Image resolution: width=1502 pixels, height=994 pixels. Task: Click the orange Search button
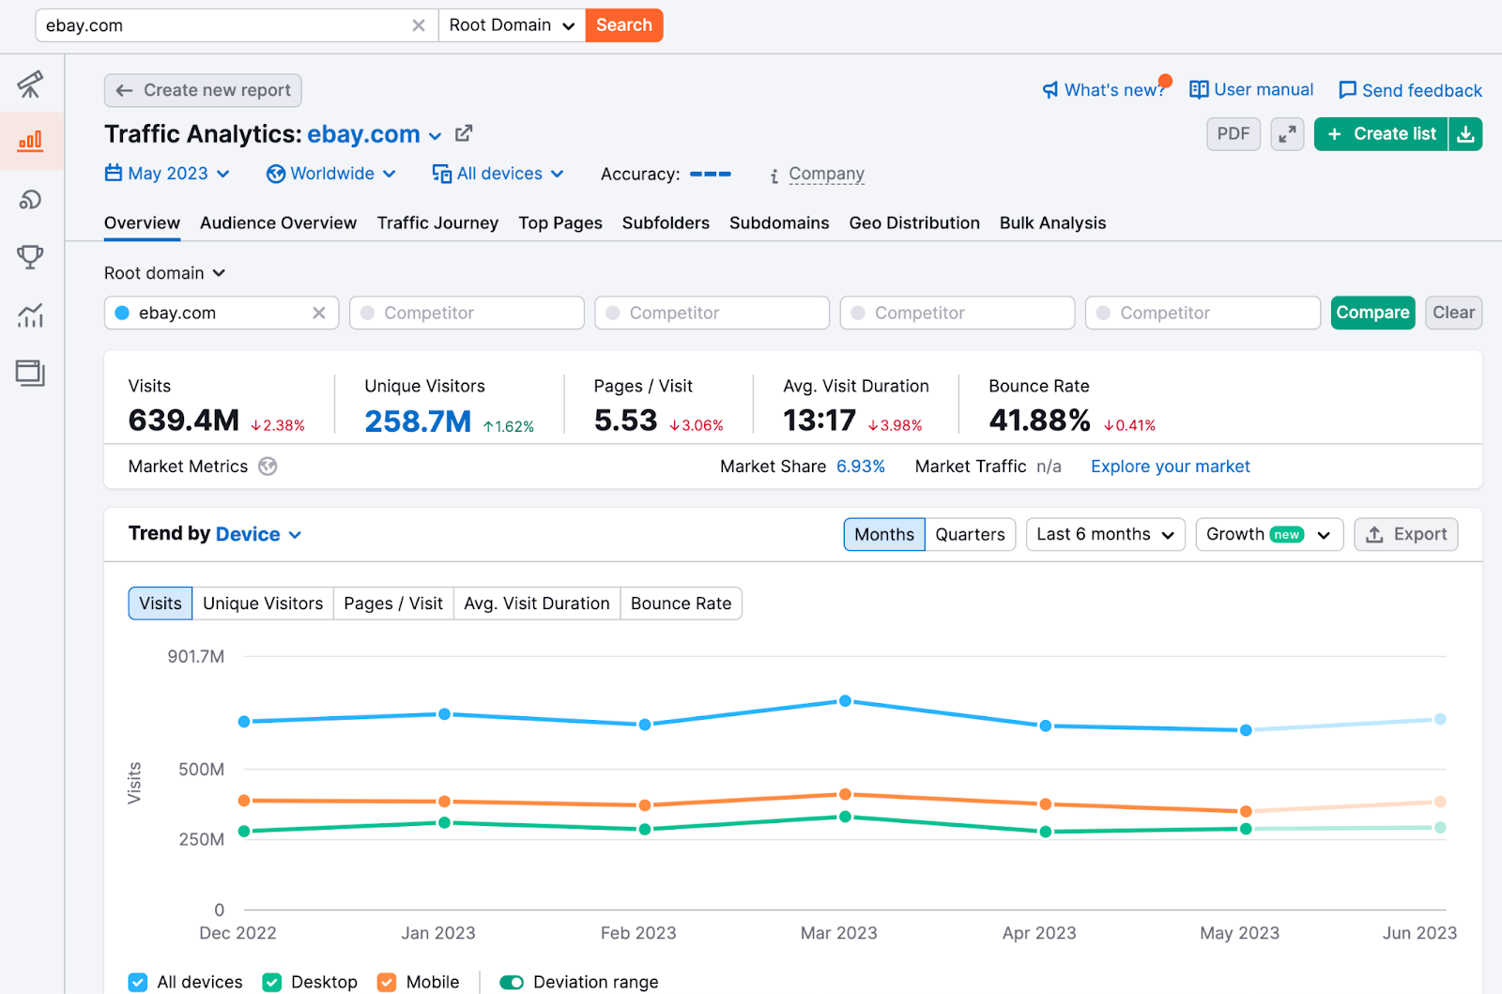coord(624,25)
